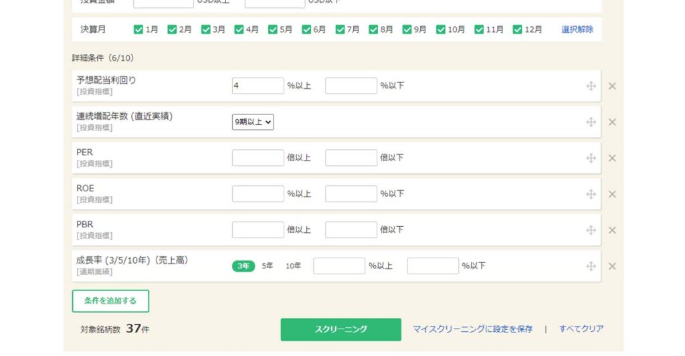Select the 5年 growth rate period

268,266
